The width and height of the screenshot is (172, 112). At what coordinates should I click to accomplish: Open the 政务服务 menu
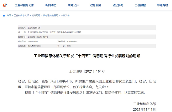95,5
